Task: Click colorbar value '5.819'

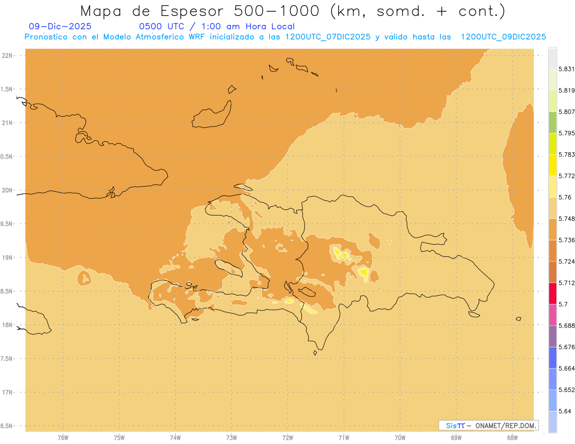Action: tap(566, 91)
